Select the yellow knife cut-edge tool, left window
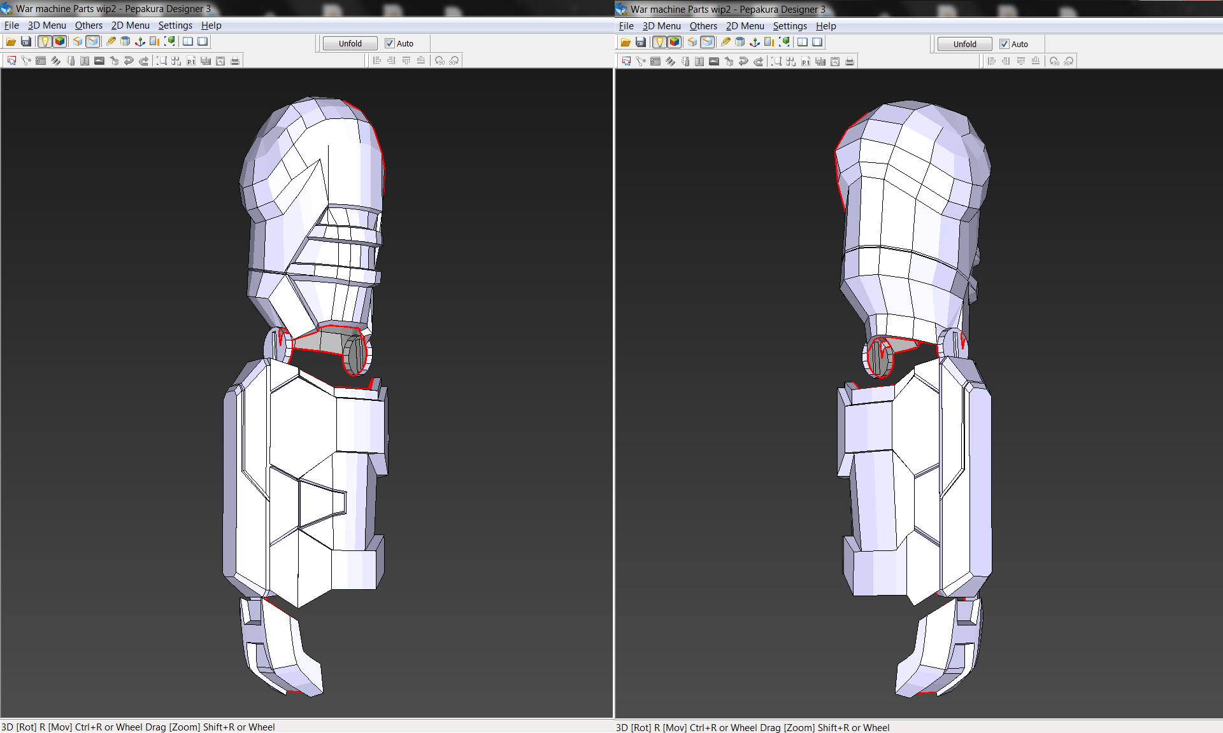This screenshot has width=1223, height=733. [111, 41]
